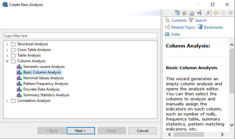Open the help Contents link

pyautogui.click(x=179, y=20)
